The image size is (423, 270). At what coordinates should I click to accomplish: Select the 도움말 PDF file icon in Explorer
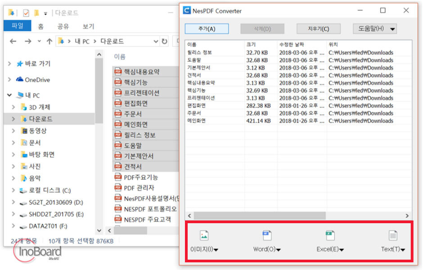coord(118,145)
